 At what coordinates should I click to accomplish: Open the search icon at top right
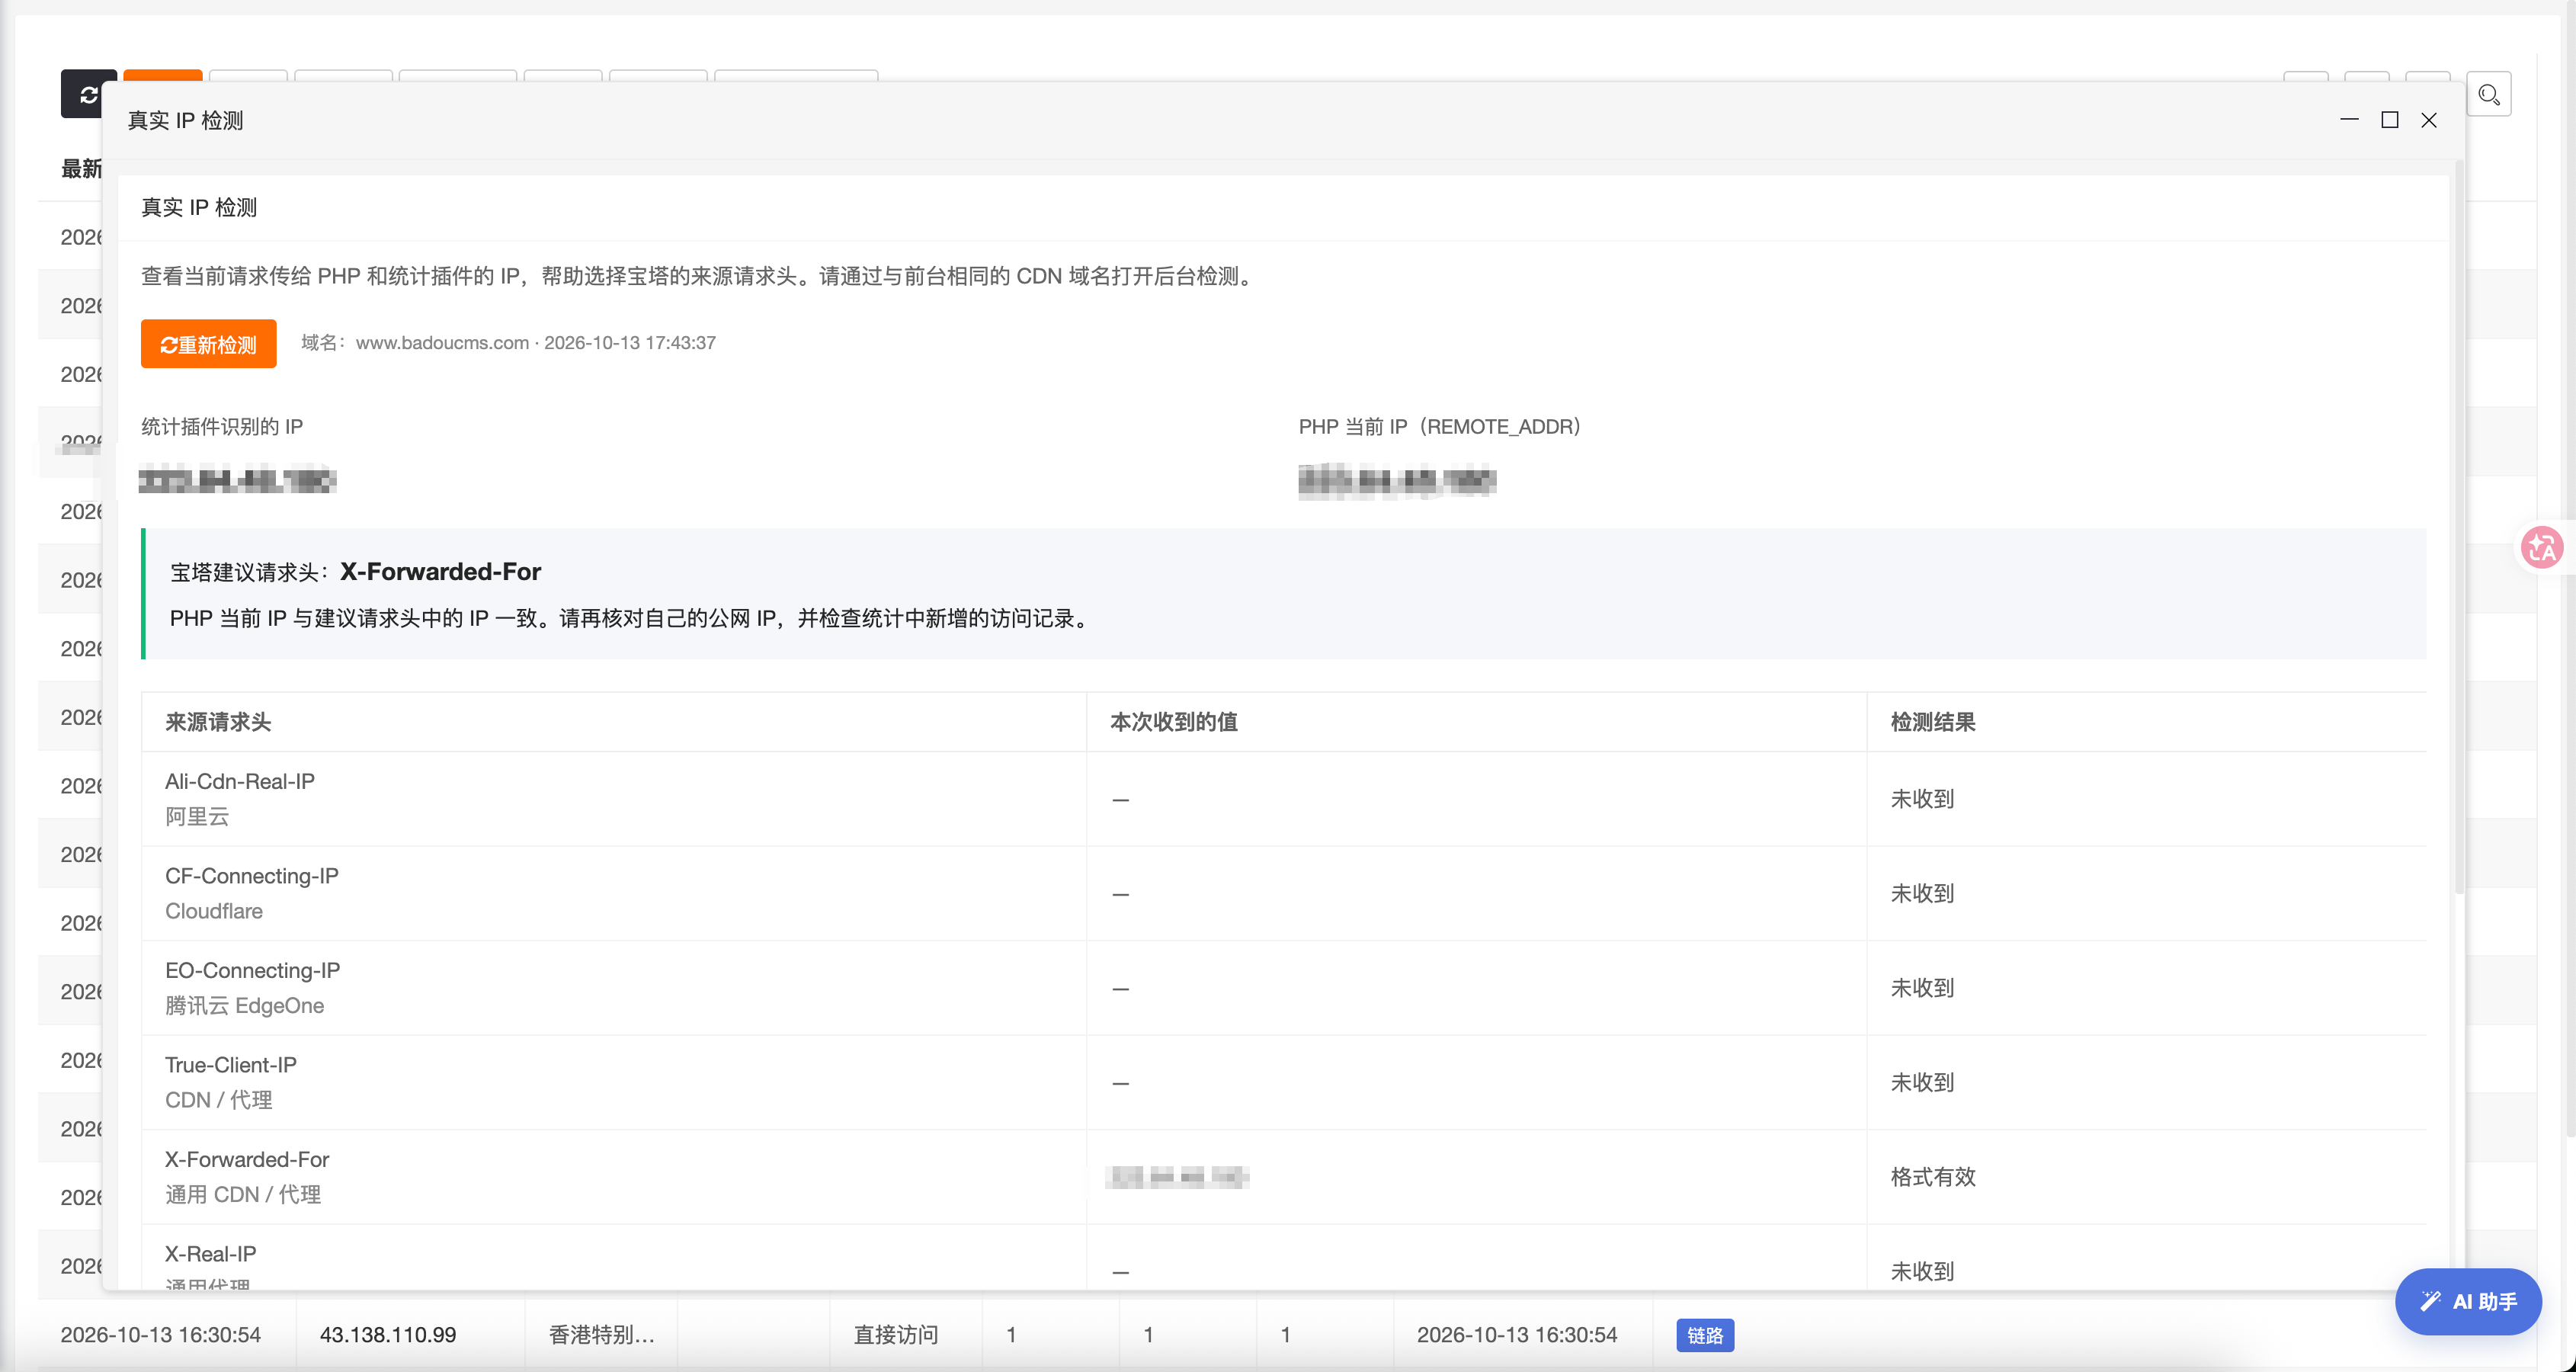point(2489,95)
